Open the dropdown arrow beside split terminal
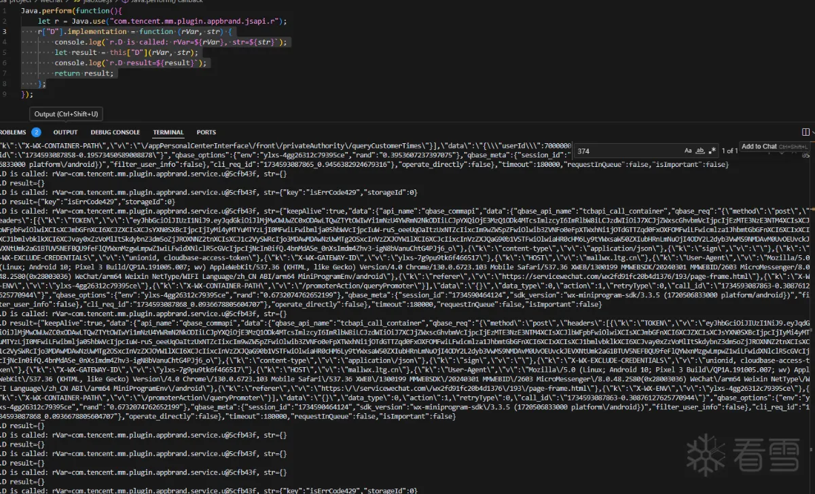The image size is (815, 494). 813,132
